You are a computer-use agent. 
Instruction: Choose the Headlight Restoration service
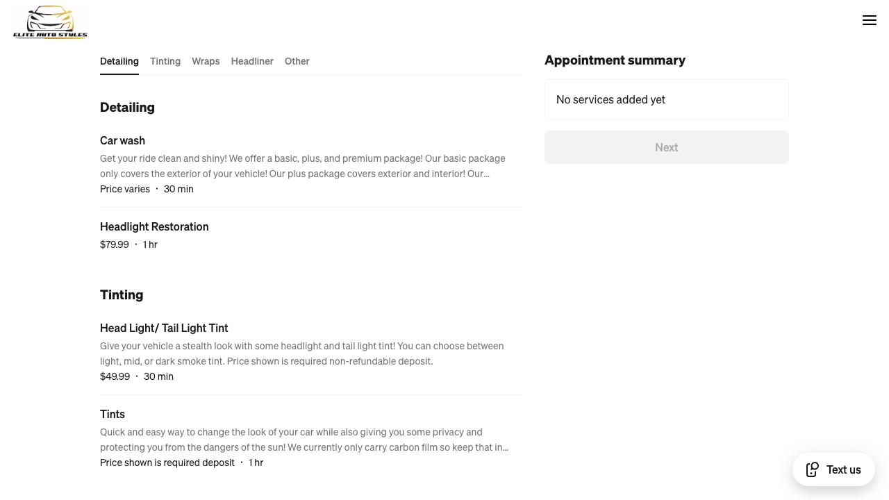(154, 226)
